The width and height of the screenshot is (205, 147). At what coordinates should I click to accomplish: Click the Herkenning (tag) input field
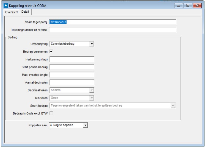click(72, 59)
